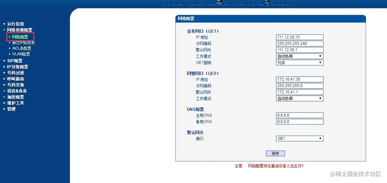Open the GE1 工作模式 dropdown
This screenshot has height=183, width=387.
click(299, 56)
